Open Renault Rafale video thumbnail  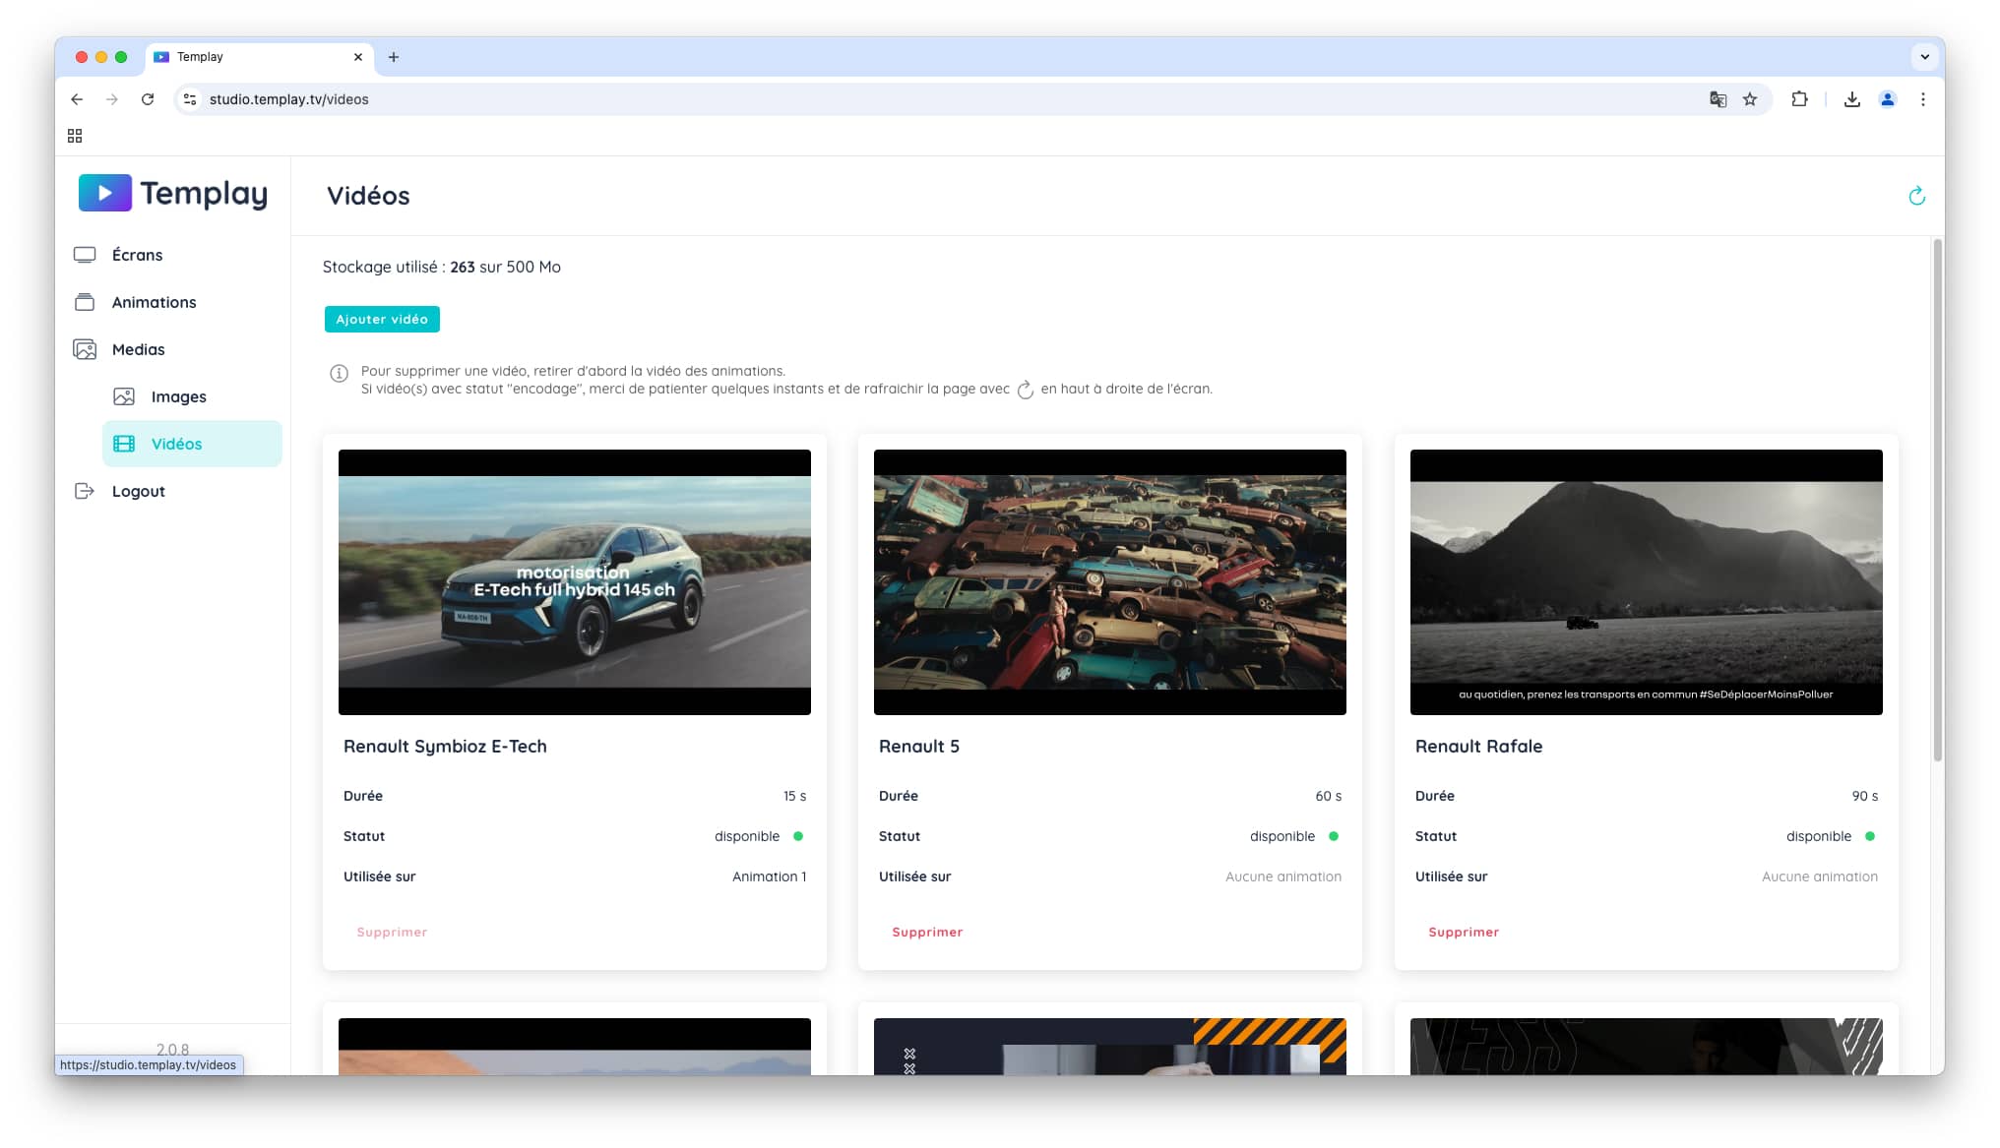(1647, 582)
